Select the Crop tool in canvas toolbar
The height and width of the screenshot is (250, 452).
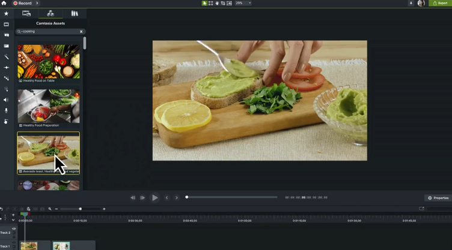pos(223,3)
